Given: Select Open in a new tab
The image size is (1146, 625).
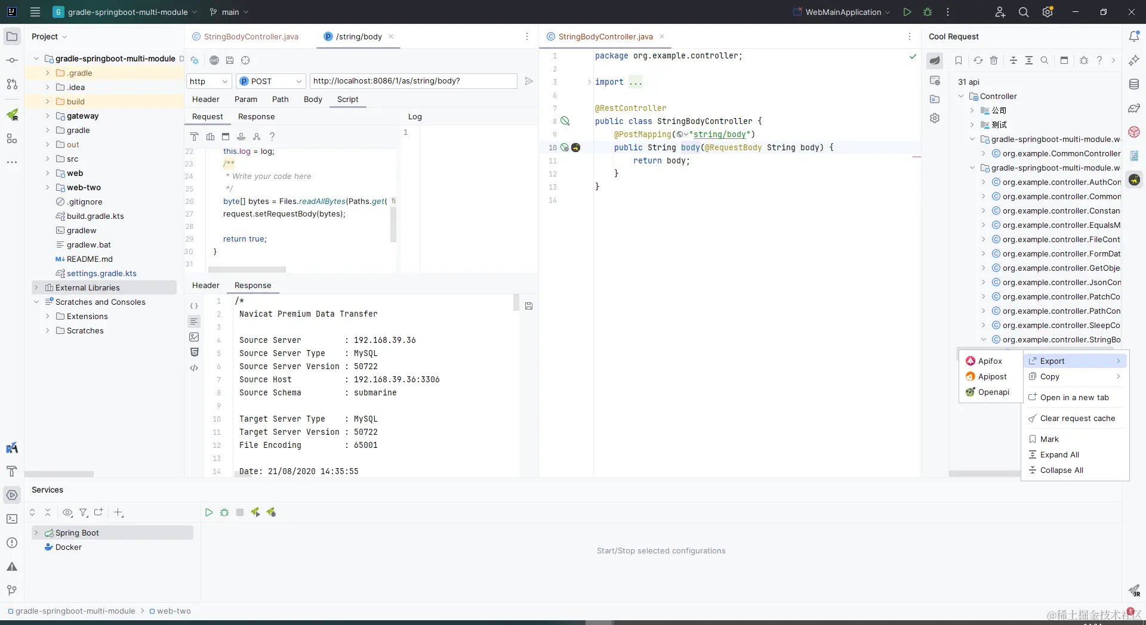Looking at the screenshot, I should coord(1075,397).
